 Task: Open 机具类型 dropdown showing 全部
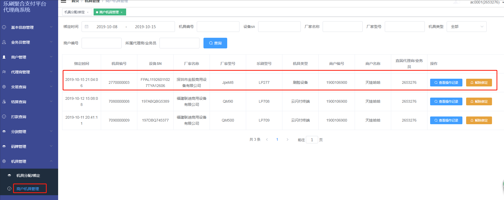coord(466,27)
